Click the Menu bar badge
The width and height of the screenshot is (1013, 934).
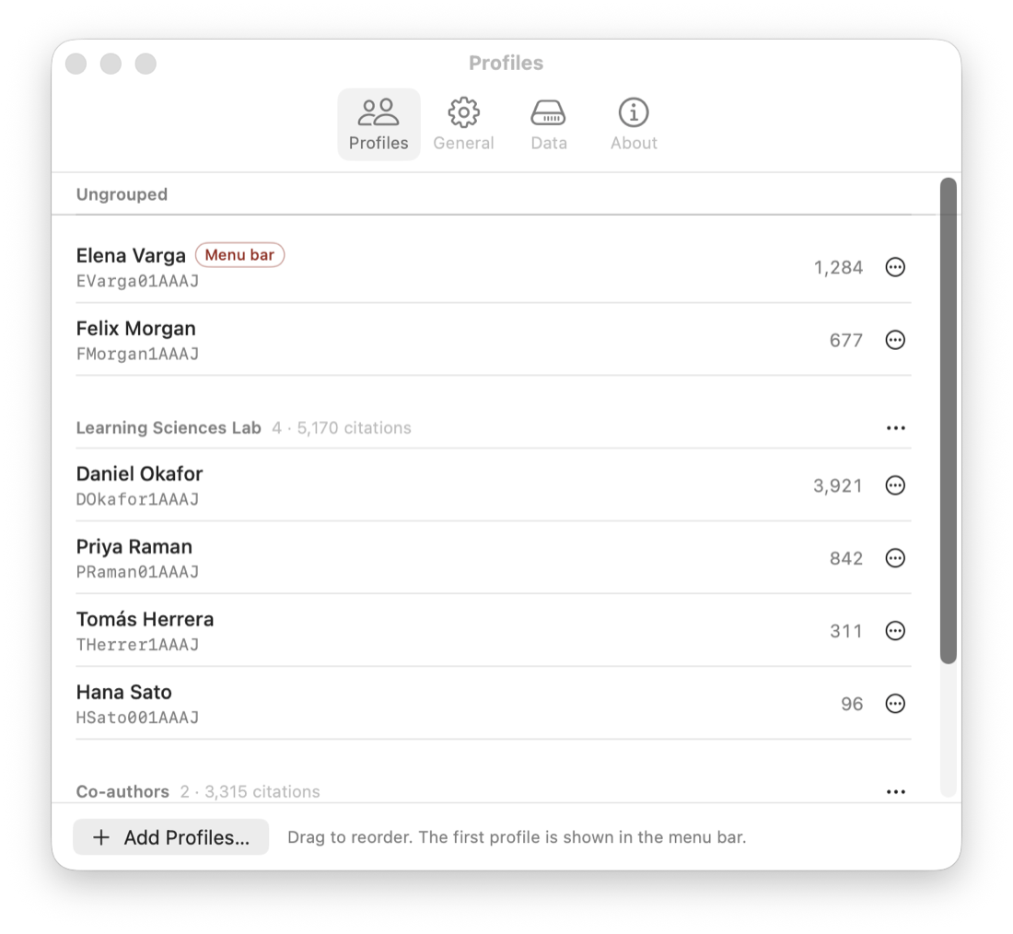pyautogui.click(x=239, y=254)
